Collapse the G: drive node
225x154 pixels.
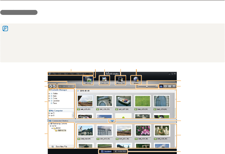50,126
